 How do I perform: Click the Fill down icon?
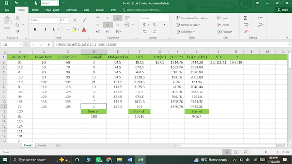(x=246, y=25)
